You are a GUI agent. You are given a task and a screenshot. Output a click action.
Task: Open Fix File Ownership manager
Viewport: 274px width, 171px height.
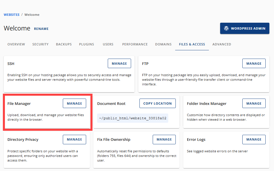[164, 139]
